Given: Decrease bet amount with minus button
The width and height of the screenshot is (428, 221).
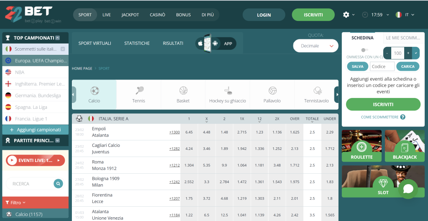Looking at the screenshot, I should point(387,53).
